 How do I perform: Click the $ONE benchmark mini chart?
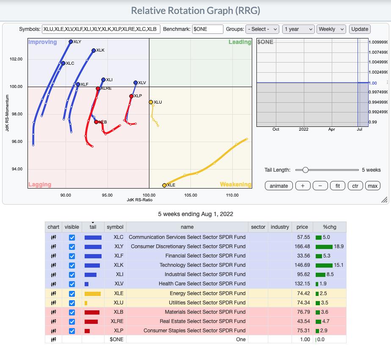(x=312, y=82)
